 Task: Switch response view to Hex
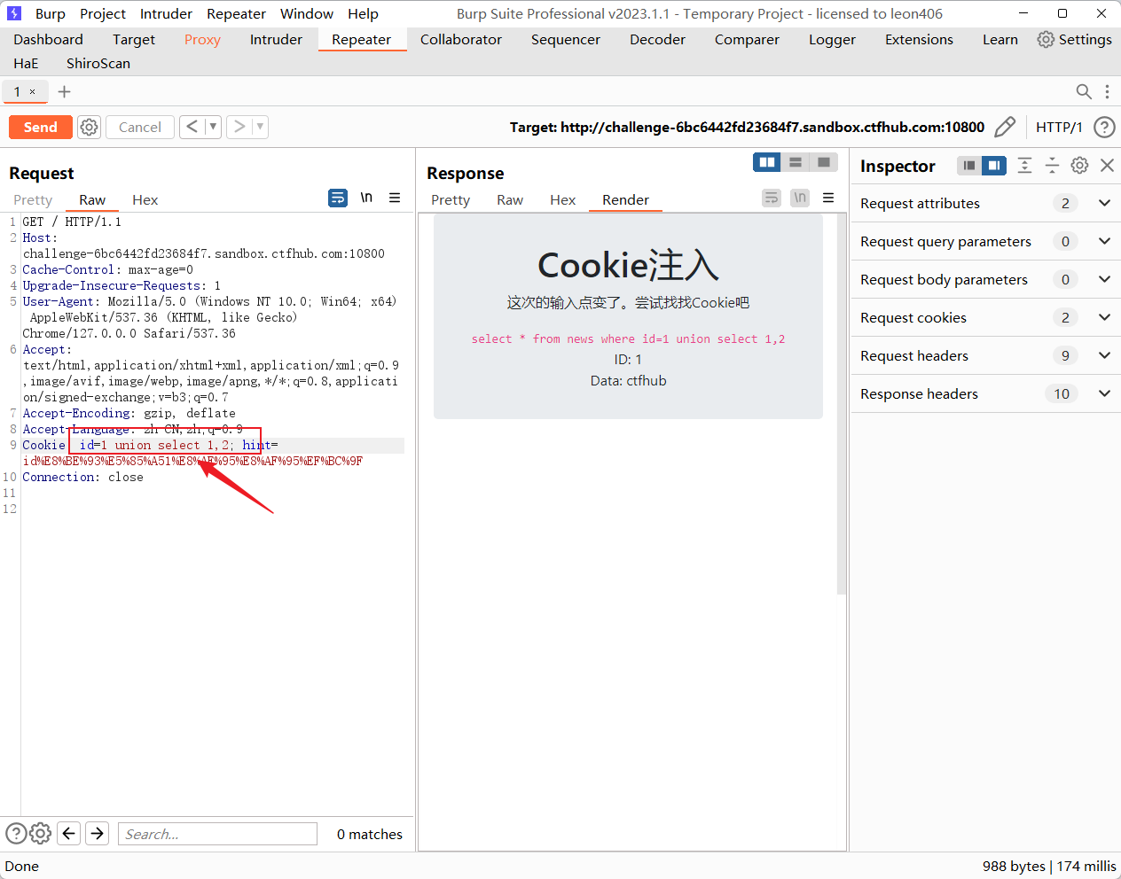point(562,199)
